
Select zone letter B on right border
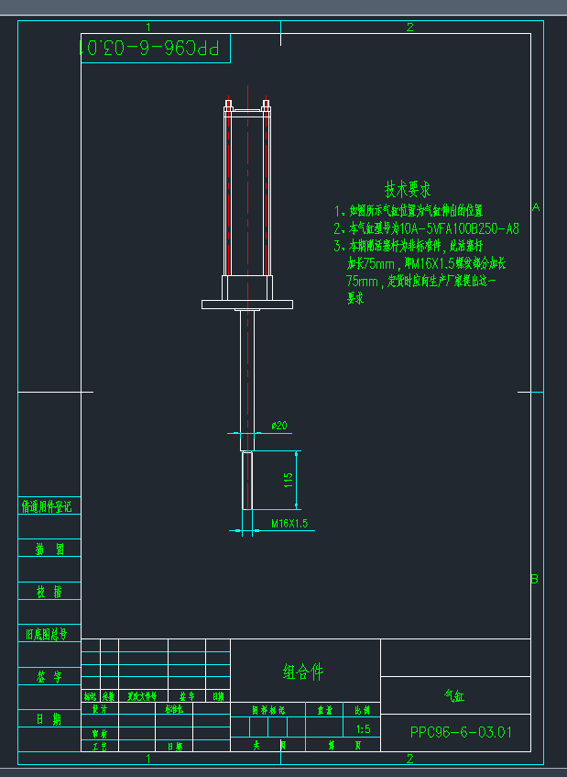click(x=534, y=579)
